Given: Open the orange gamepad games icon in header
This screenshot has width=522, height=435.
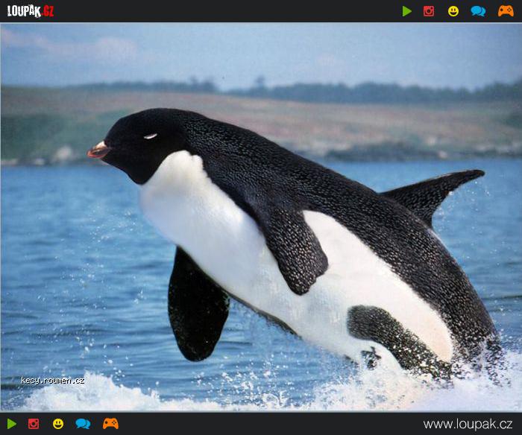Looking at the screenshot, I should (x=506, y=11).
